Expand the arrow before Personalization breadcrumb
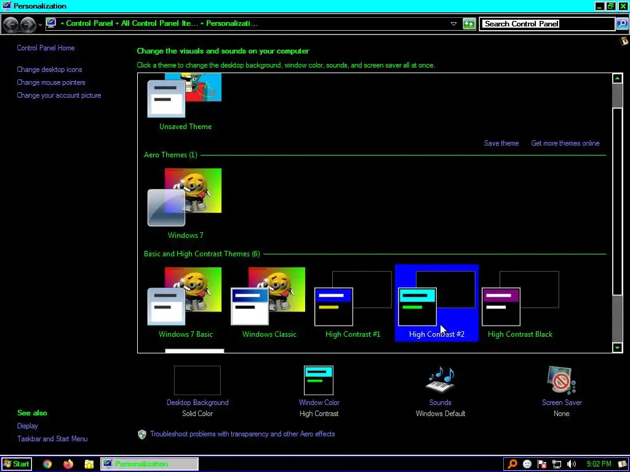 (202, 24)
